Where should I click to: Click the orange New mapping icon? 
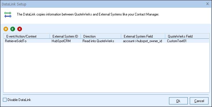coord(6,29)
